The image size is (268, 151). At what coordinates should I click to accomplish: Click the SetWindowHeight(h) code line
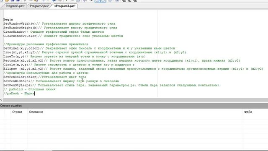(x=60, y=28)
